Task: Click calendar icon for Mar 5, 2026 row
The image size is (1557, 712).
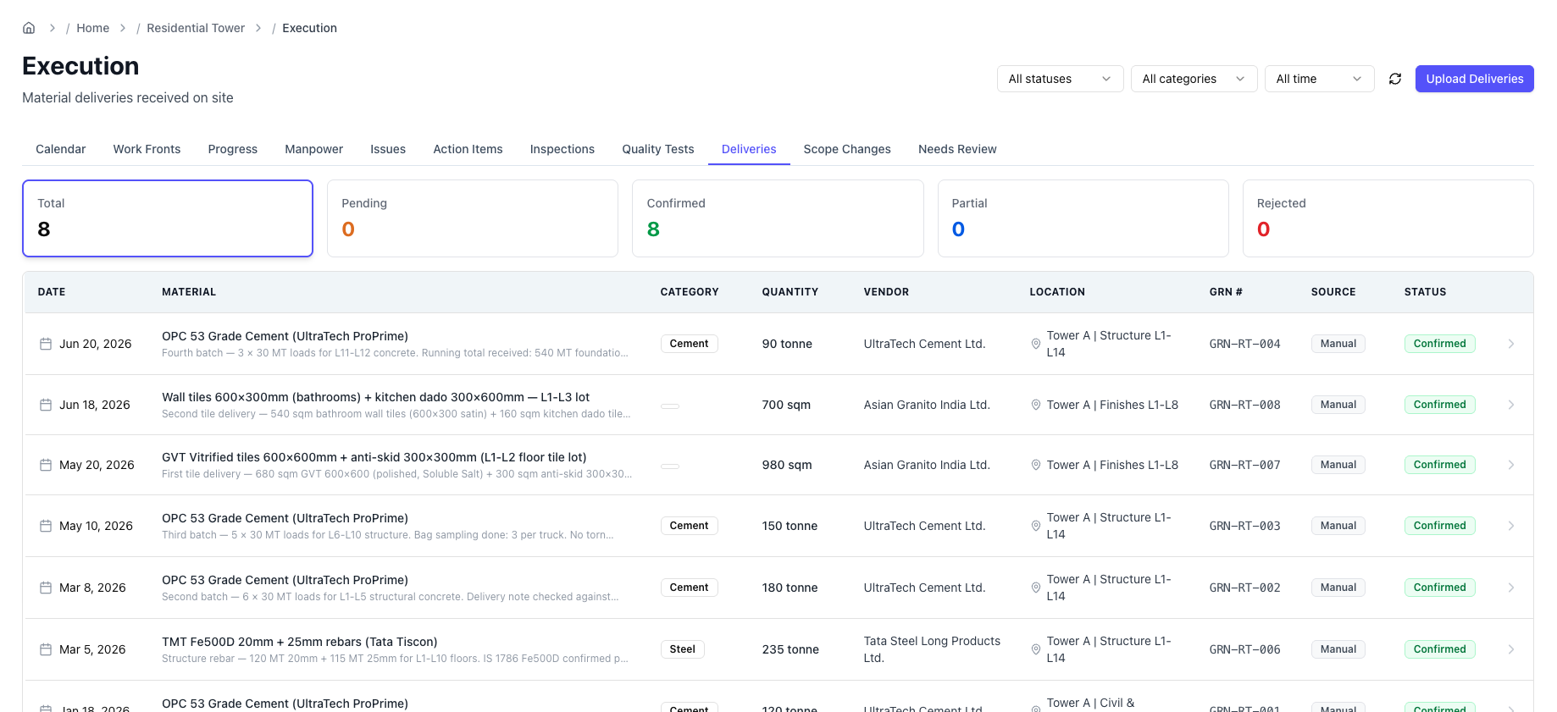Action: pos(46,649)
